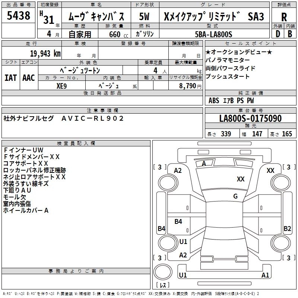Screen dimensions: 298x298
Task: Click the B2 damage mark on the diagram
Action: pos(287,229)
